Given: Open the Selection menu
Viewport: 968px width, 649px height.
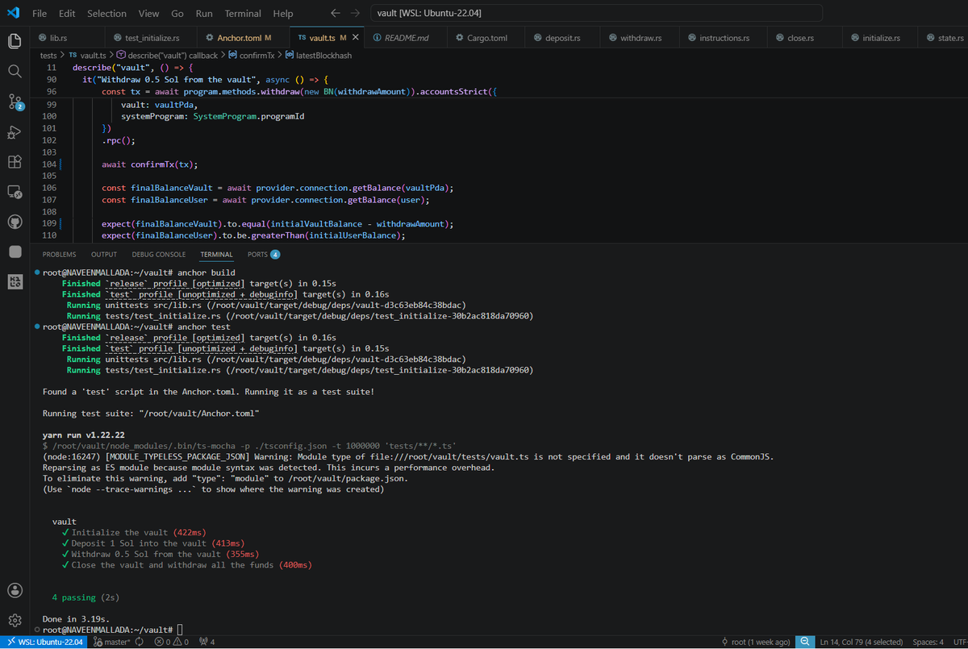Looking at the screenshot, I should 106,14.
